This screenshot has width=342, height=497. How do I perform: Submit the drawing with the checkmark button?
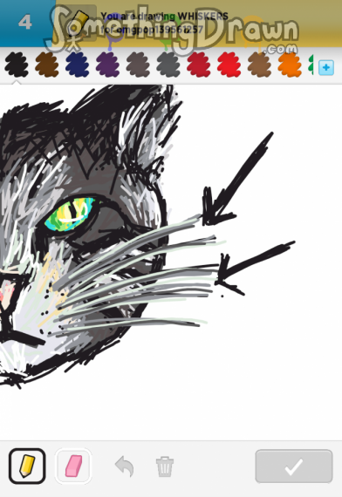tap(294, 466)
